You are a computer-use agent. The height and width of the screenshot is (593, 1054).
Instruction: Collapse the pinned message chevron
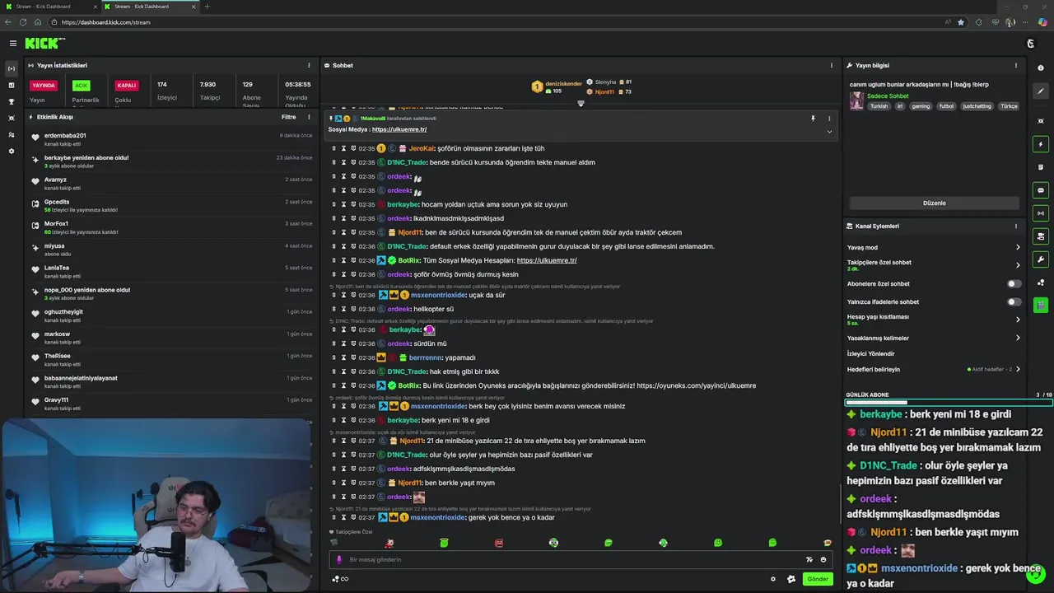tap(829, 132)
